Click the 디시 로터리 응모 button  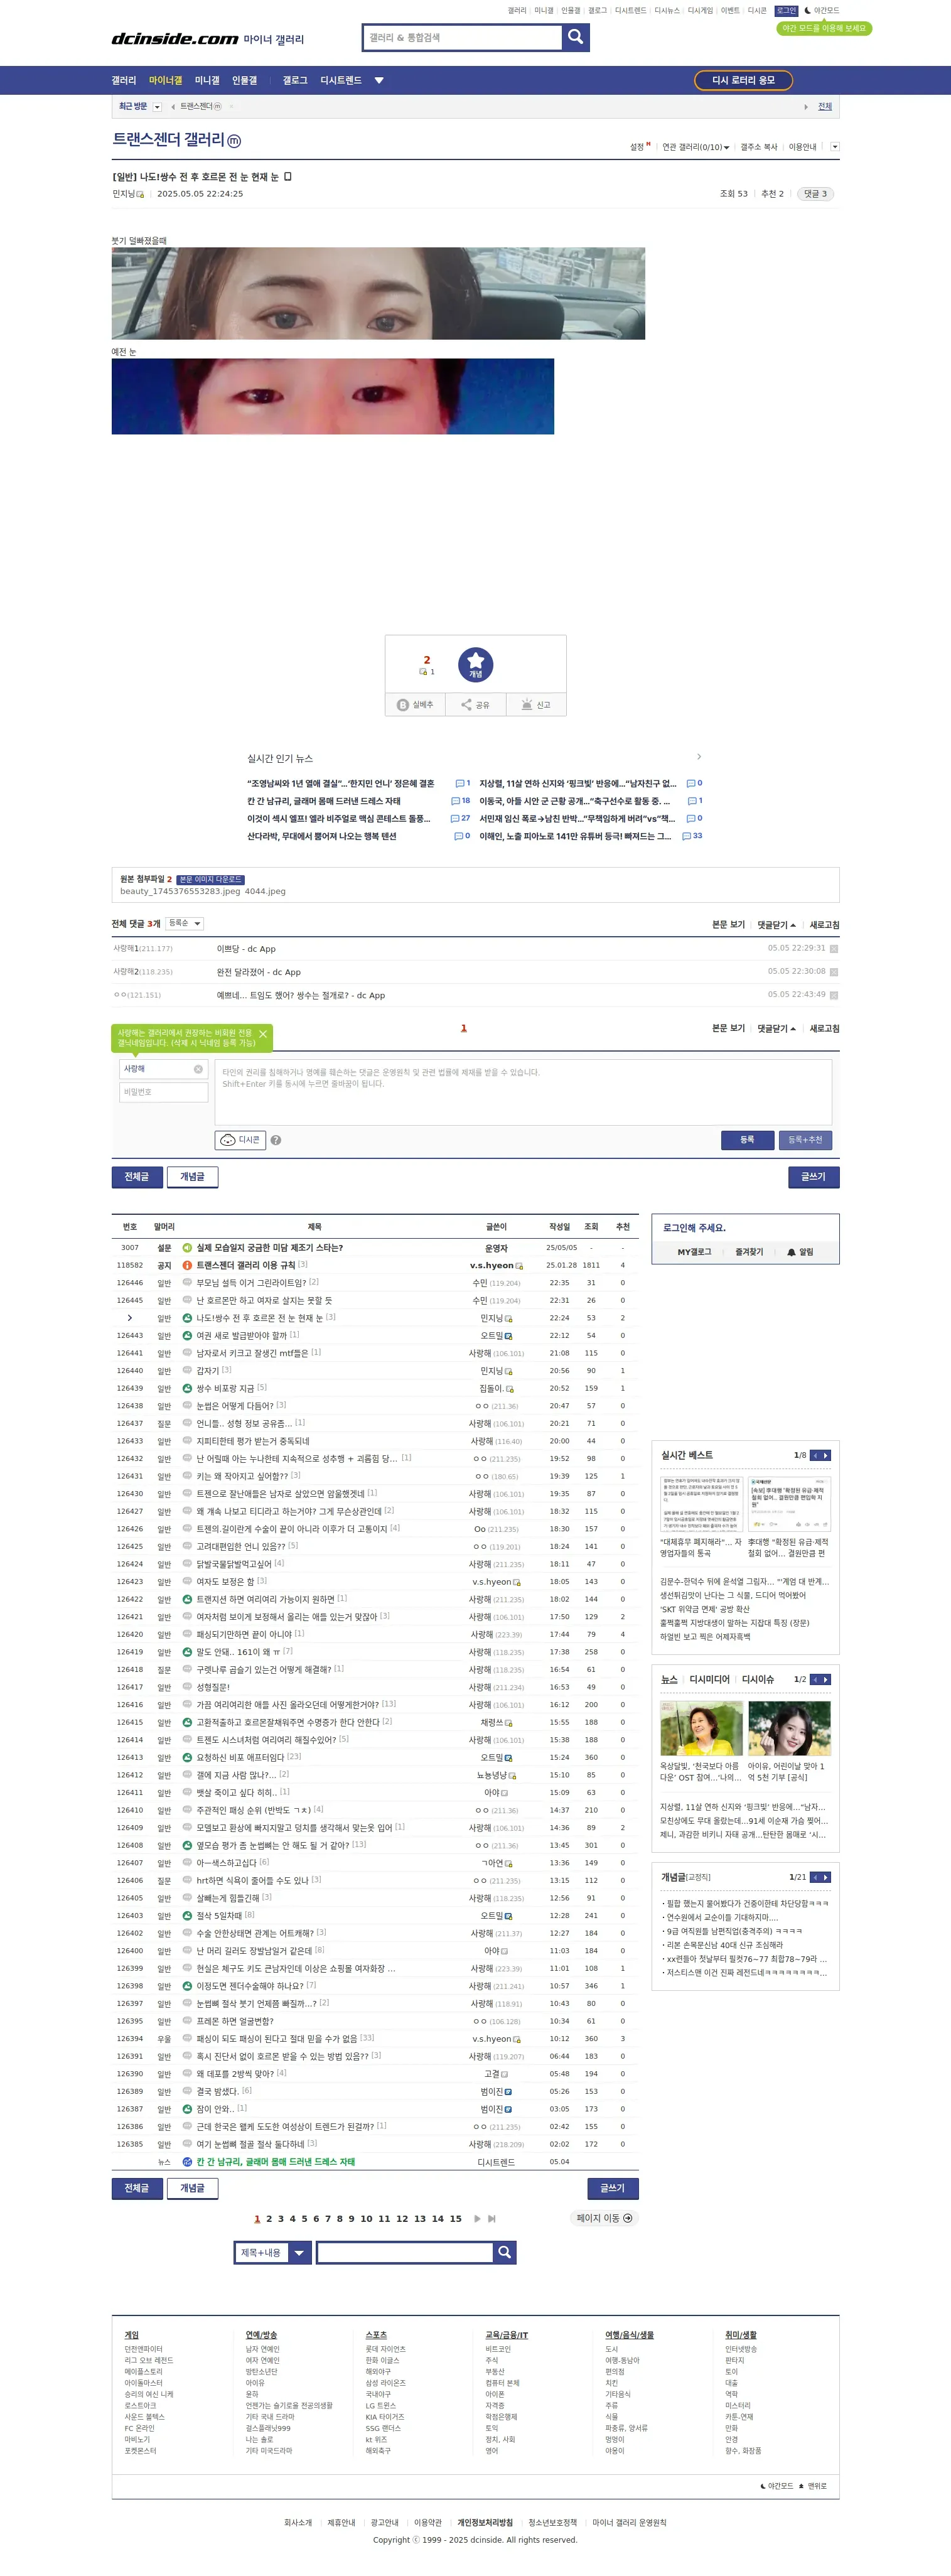743,80
